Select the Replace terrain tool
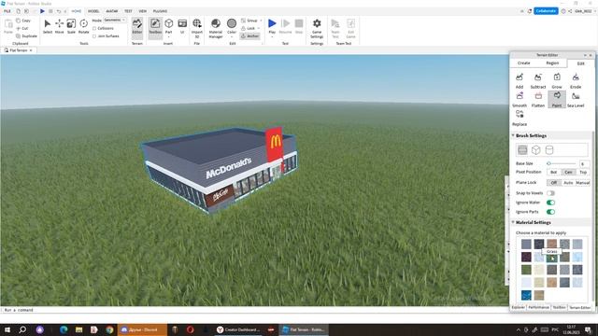Image resolution: width=598 pixels, height=336 pixels. tap(520, 119)
